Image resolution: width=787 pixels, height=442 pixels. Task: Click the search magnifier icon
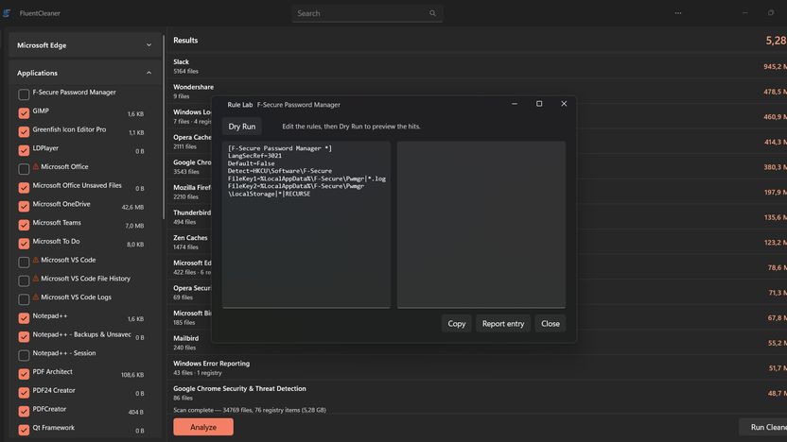pos(432,13)
